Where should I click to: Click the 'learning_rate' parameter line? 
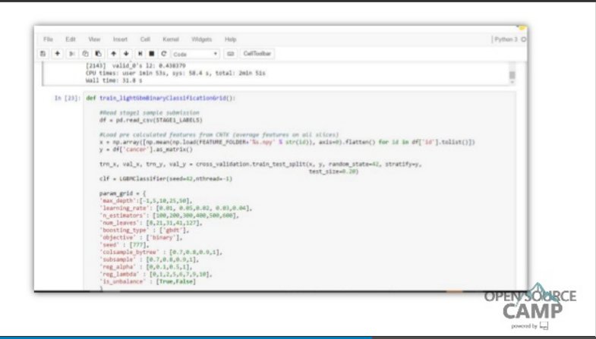pyautogui.click(x=175, y=208)
